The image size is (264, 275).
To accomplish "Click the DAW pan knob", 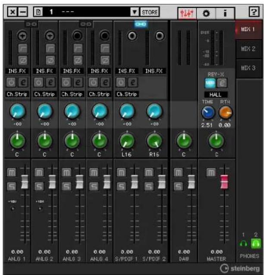I will pos(184,141).
